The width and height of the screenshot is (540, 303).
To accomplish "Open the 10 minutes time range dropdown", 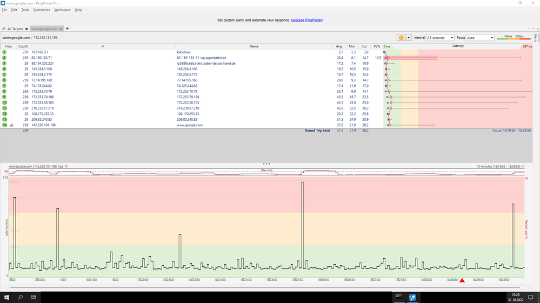I will click(523, 166).
